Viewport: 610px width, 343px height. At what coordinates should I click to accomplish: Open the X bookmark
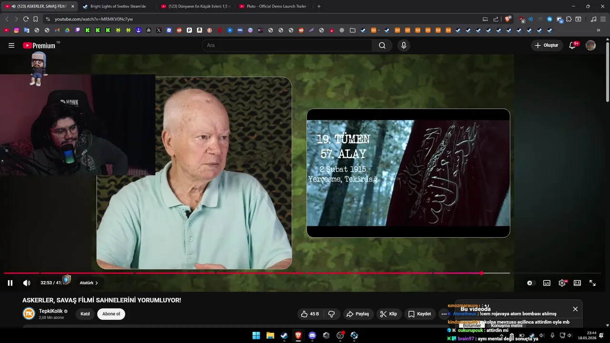coord(159,30)
